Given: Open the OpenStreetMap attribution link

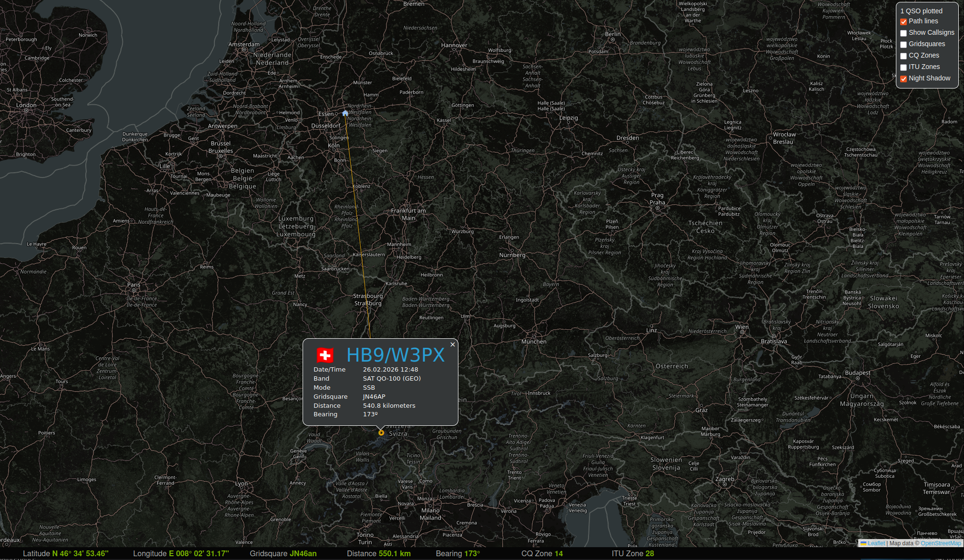Looking at the screenshot, I should point(940,543).
